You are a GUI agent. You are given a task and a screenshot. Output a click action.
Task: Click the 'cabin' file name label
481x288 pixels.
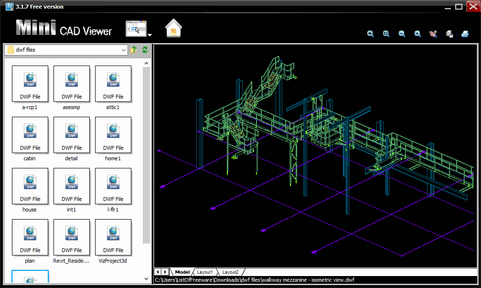pyautogui.click(x=30, y=158)
